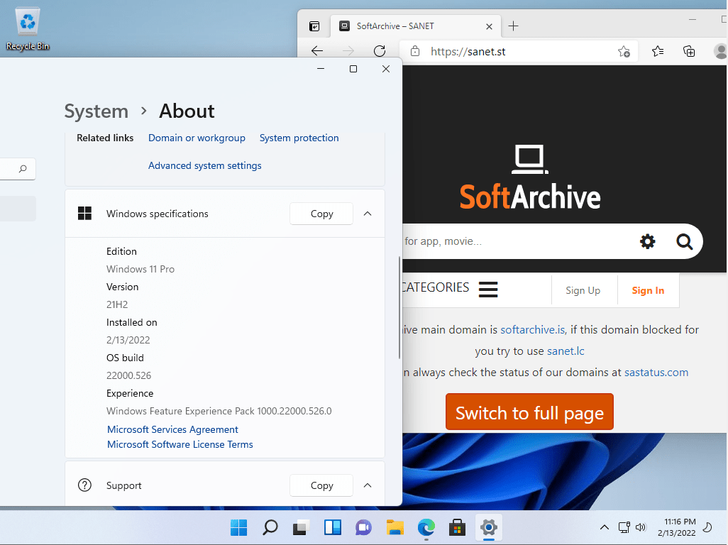Click the Settings page scrollbar
Image resolution: width=728 pixels, height=545 pixels.
click(399, 307)
